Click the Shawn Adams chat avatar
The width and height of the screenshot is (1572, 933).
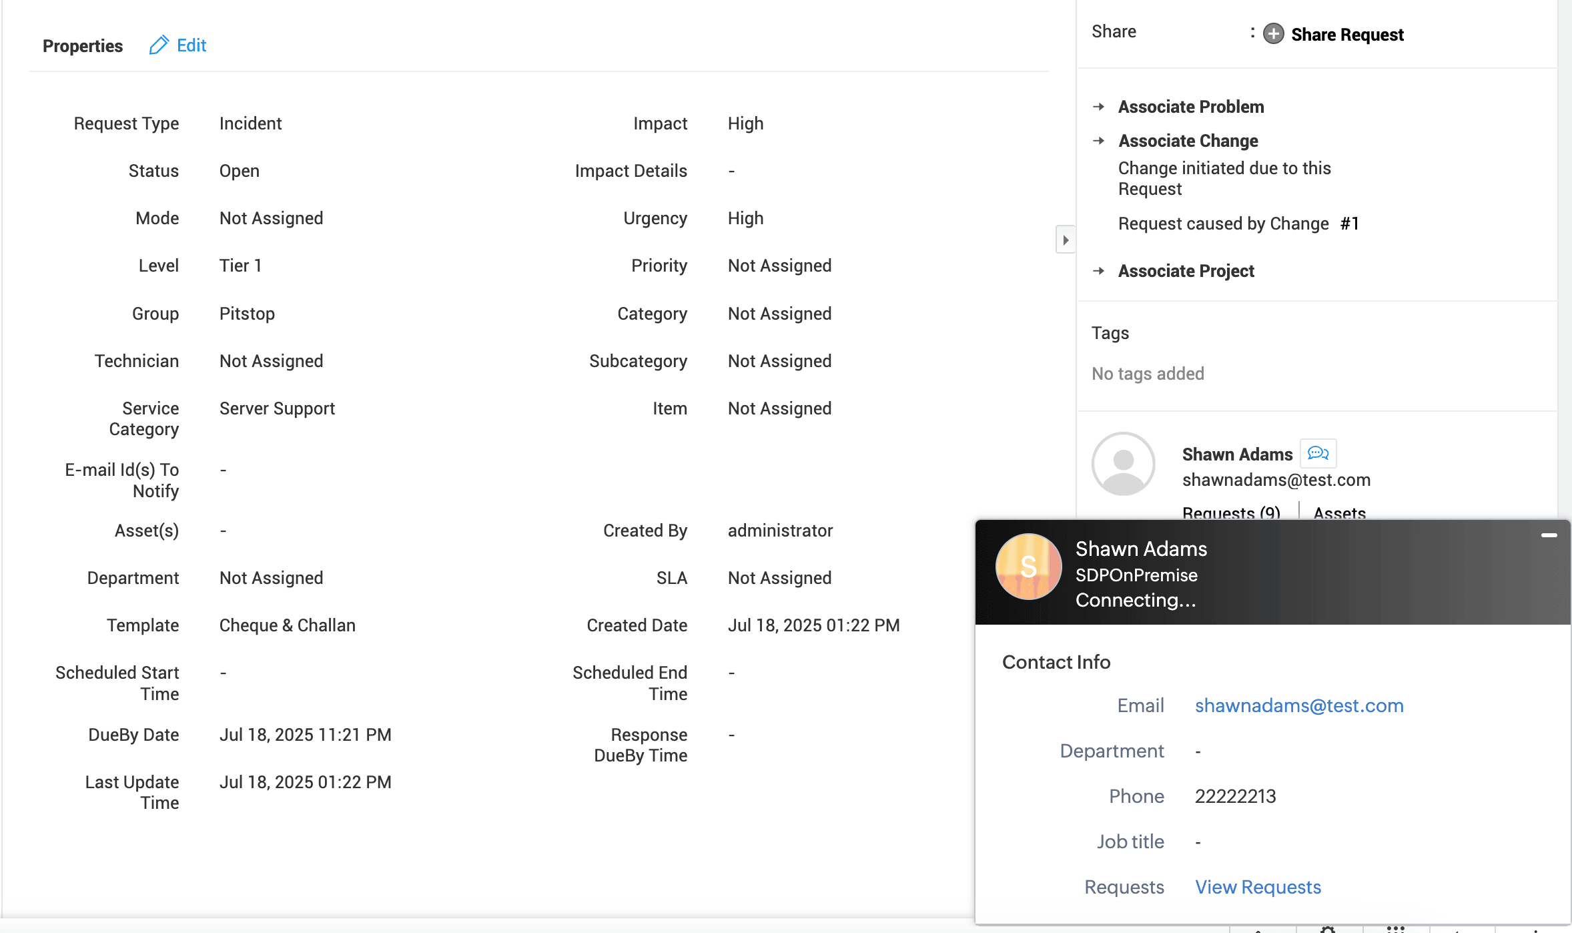[x=1029, y=567]
